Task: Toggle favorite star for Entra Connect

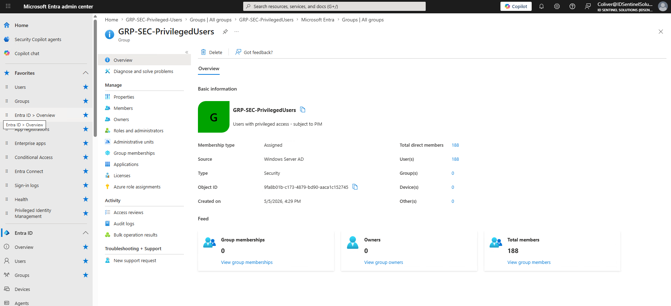Action: pos(86,171)
